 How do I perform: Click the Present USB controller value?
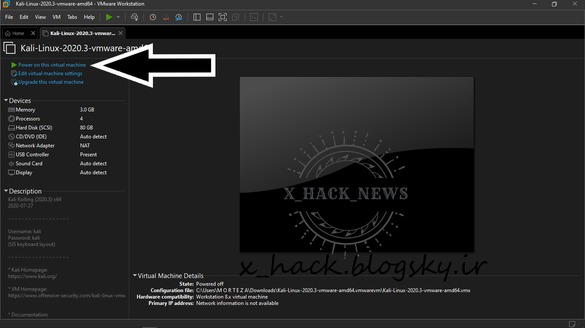tap(88, 155)
